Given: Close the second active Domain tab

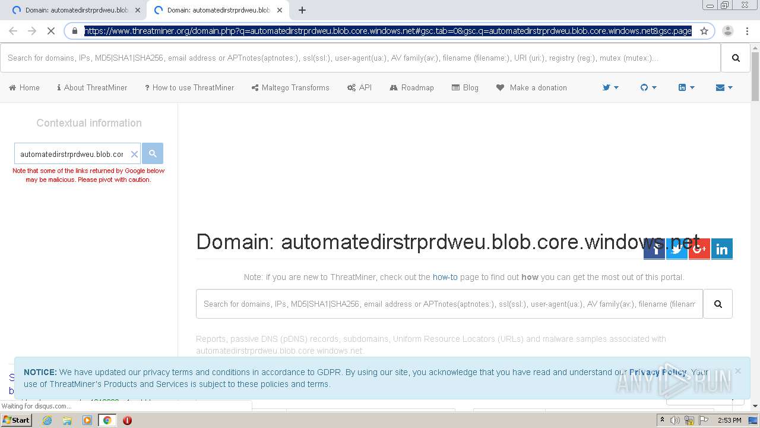Looking at the screenshot, I should (x=279, y=10).
